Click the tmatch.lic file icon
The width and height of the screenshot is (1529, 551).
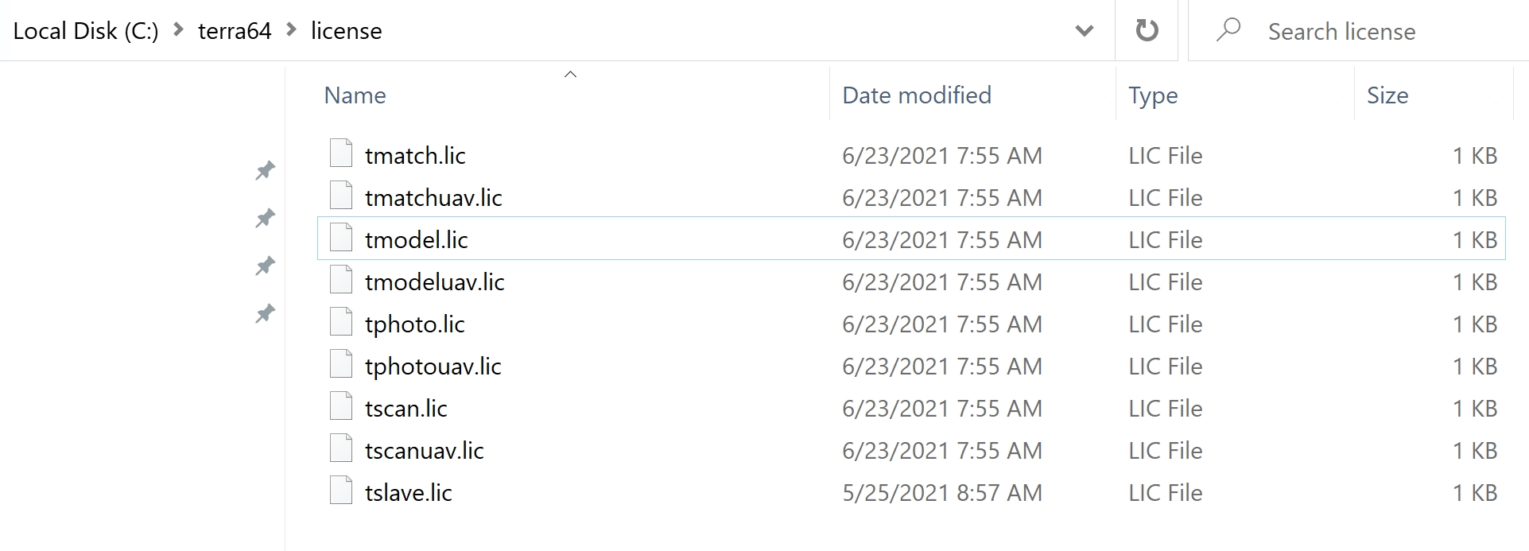pyautogui.click(x=341, y=153)
